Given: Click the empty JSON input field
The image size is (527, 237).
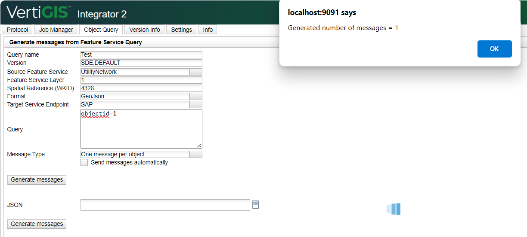Looking at the screenshot, I should click(x=165, y=205).
